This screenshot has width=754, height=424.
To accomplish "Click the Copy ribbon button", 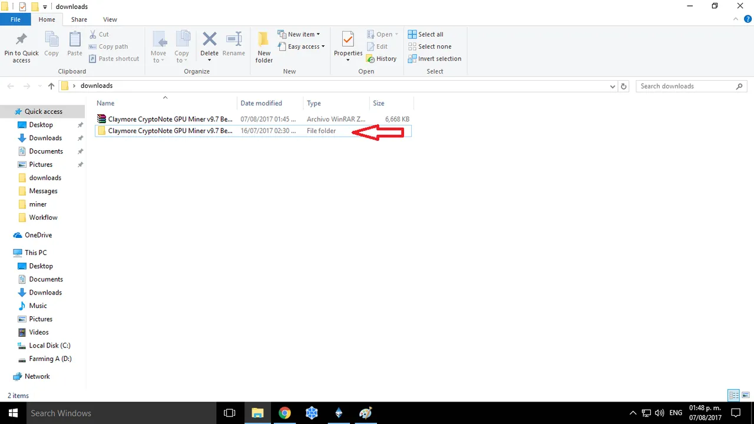I will [x=51, y=45].
